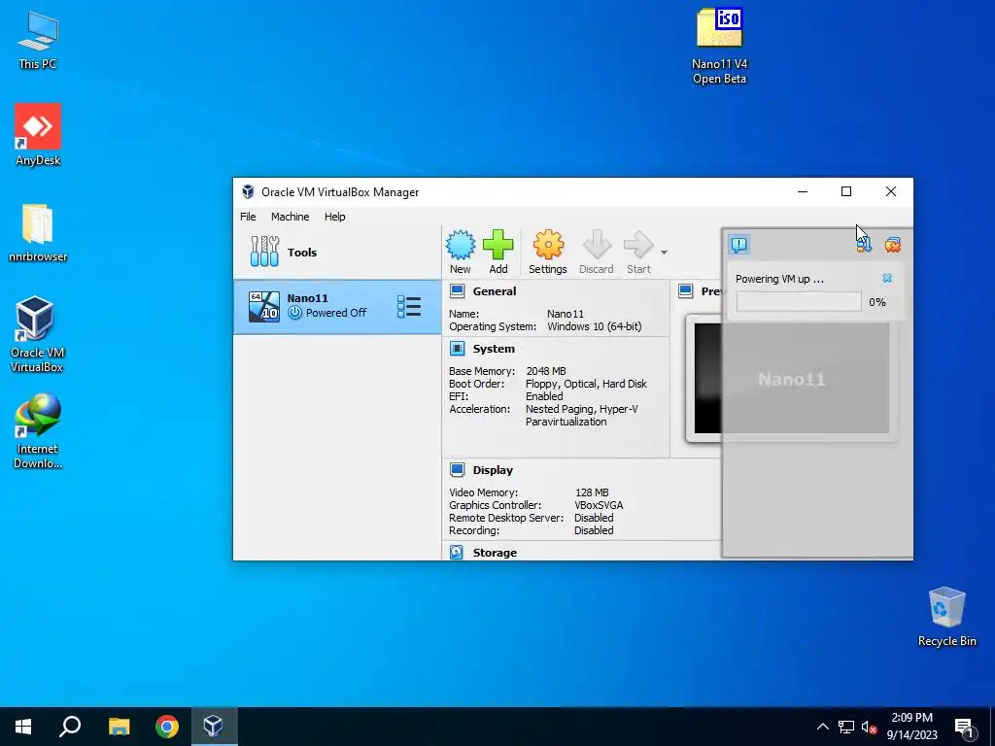Open the Windows Start menu
The image size is (995, 746).
(23, 727)
